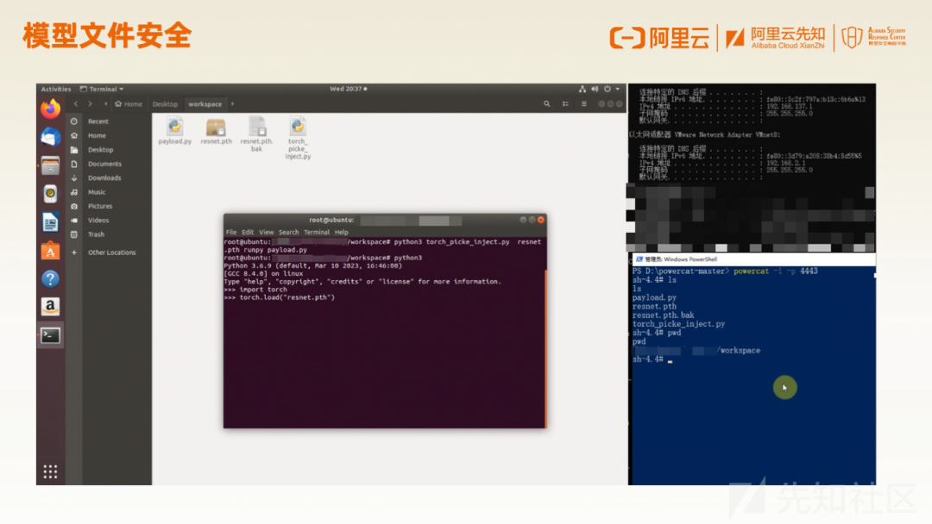Select the Terminal dock icon
Viewport: 932px width, 524px height.
pyautogui.click(x=51, y=336)
